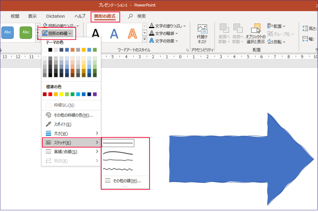Apply the orange outlined WordArt A style

point(132,33)
